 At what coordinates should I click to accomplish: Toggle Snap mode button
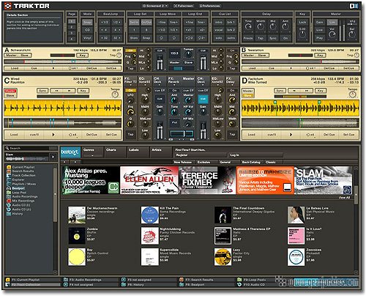point(87,22)
